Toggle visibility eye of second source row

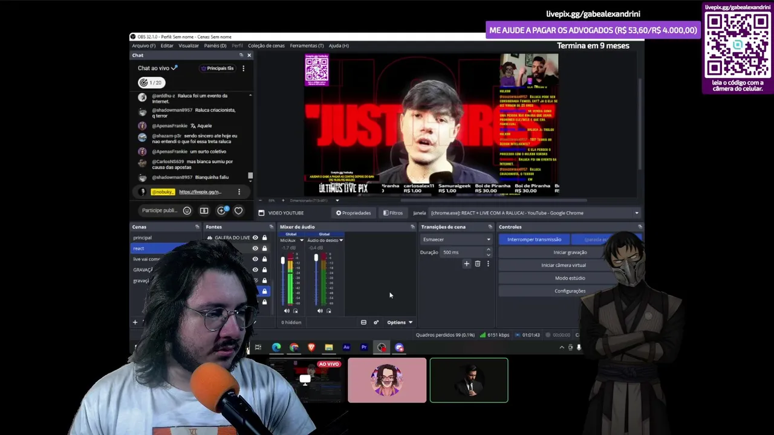[255, 248]
